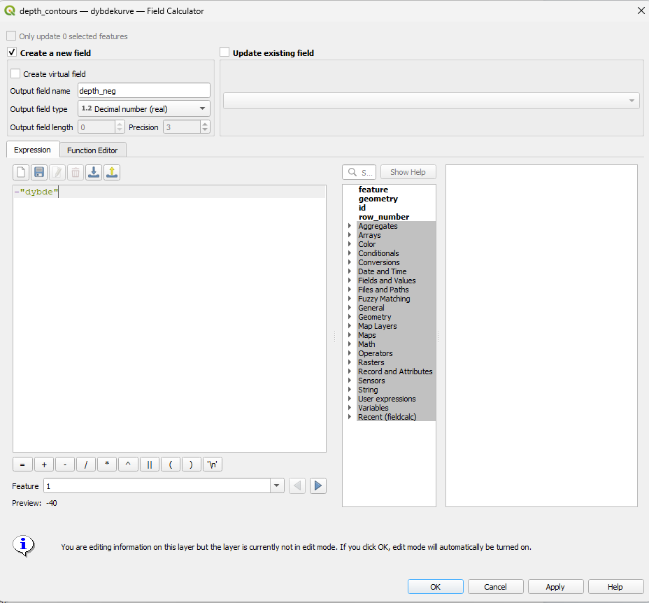Uncheck the Create a new field option

coord(12,52)
